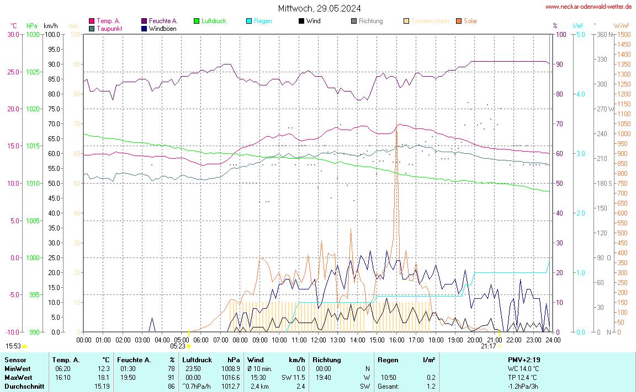Open the neckar-odenwald-wetter.de link
This screenshot has width=636, height=392.
[589, 7]
